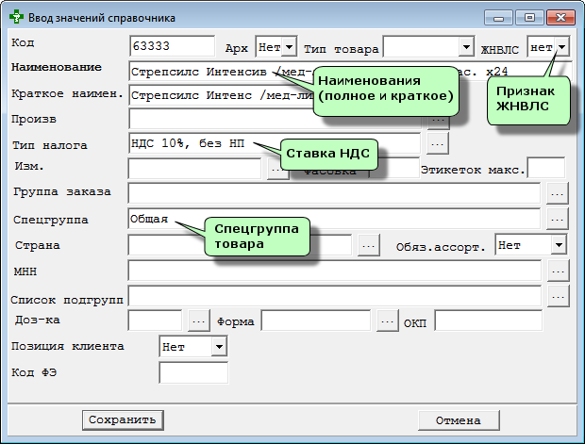
Task: Click the Группа заказа label
Action: click(62, 192)
